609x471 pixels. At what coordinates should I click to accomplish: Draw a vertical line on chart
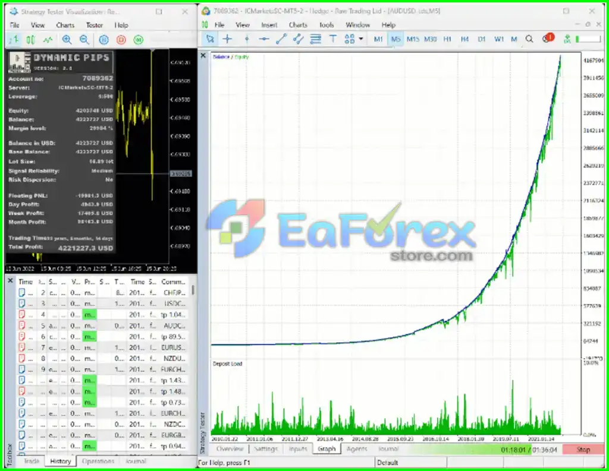coord(247,39)
